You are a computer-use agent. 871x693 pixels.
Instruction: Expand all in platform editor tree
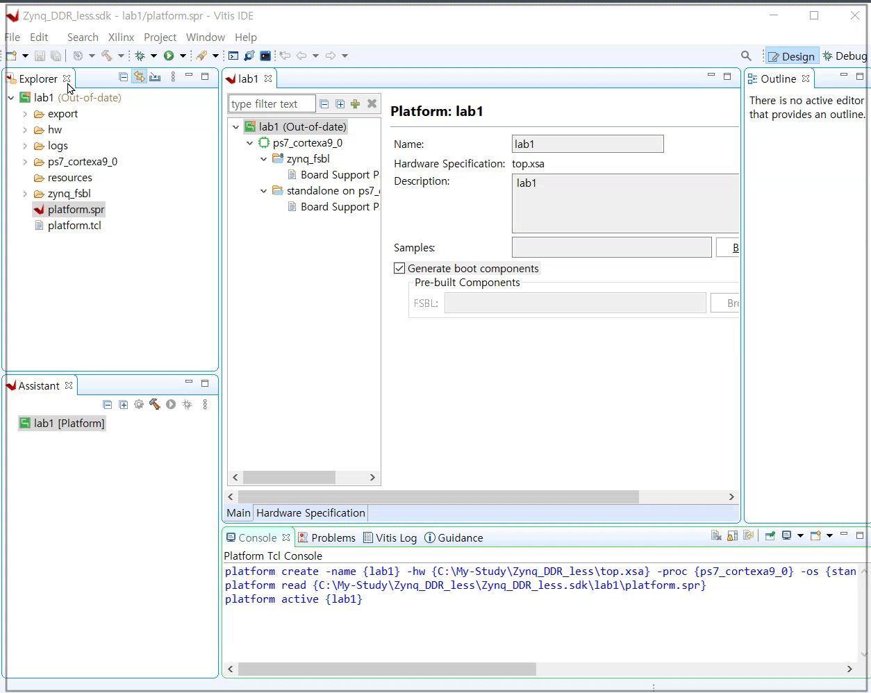(340, 104)
